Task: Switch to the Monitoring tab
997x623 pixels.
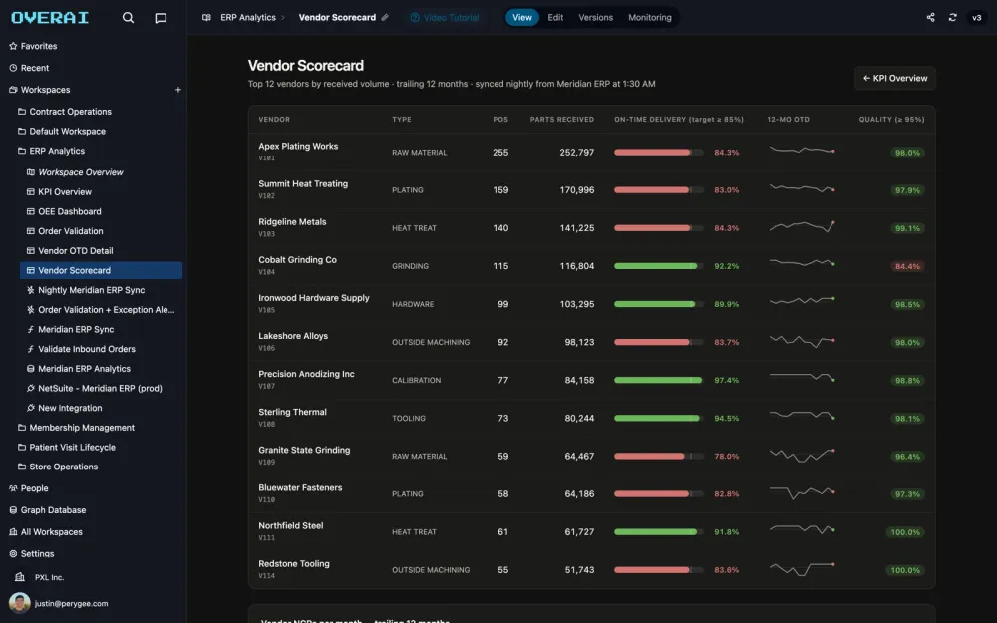Action: click(x=650, y=18)
